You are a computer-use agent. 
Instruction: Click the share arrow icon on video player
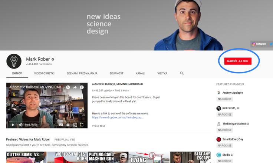pos(75,87)
